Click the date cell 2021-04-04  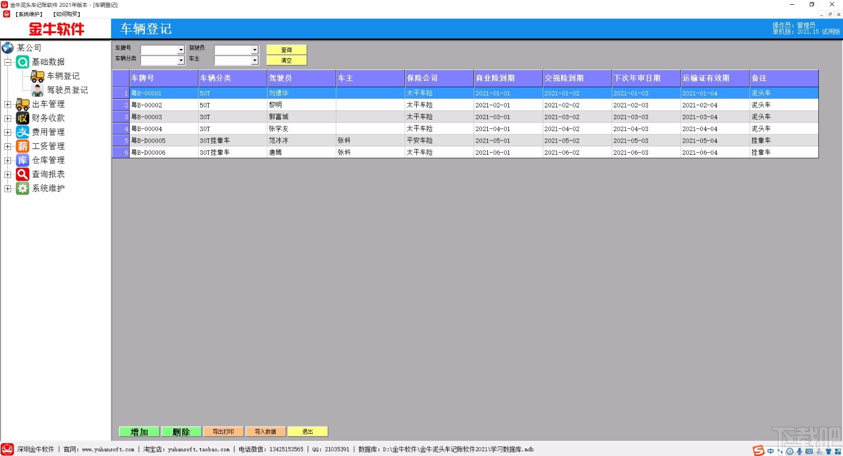click(x=715, y=128)
